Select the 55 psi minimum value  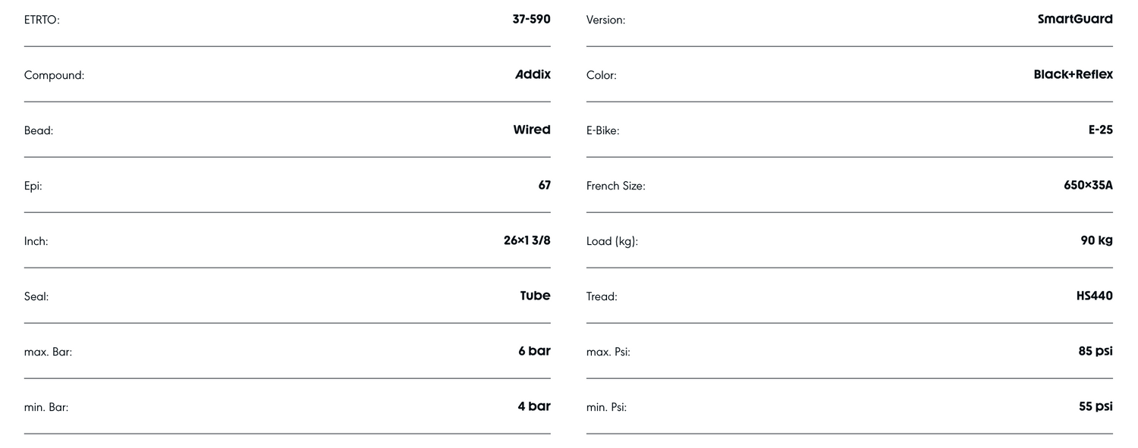1096,407
